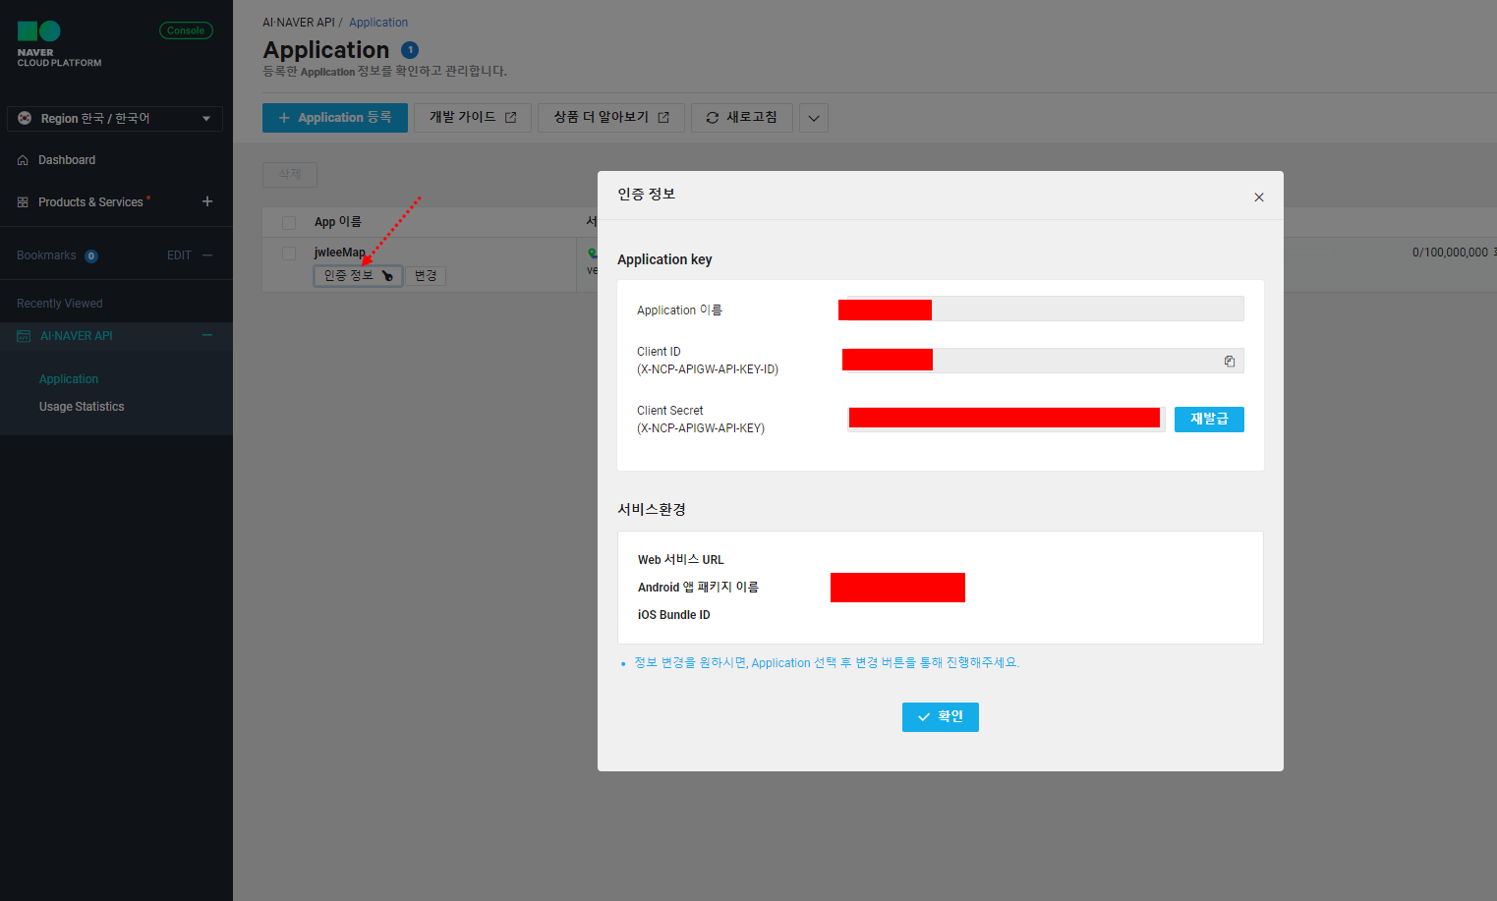Click the refresh arrows icon
The height and width of the screenshot is (901, 1497).
point(713,118)
